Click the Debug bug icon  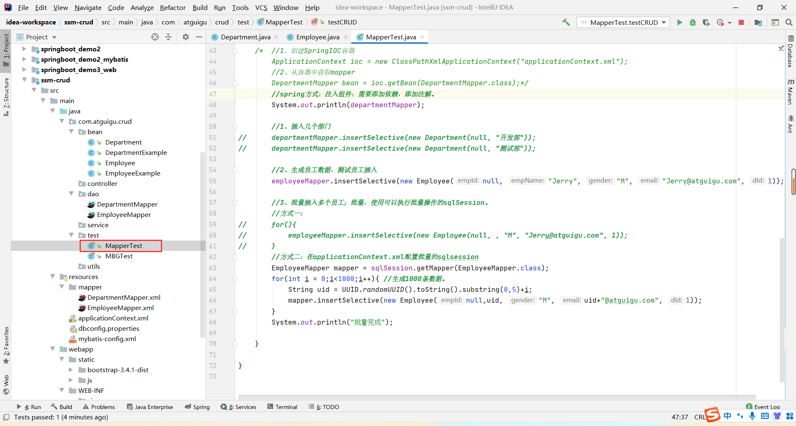pyautogui.click(x=693, y=22)
